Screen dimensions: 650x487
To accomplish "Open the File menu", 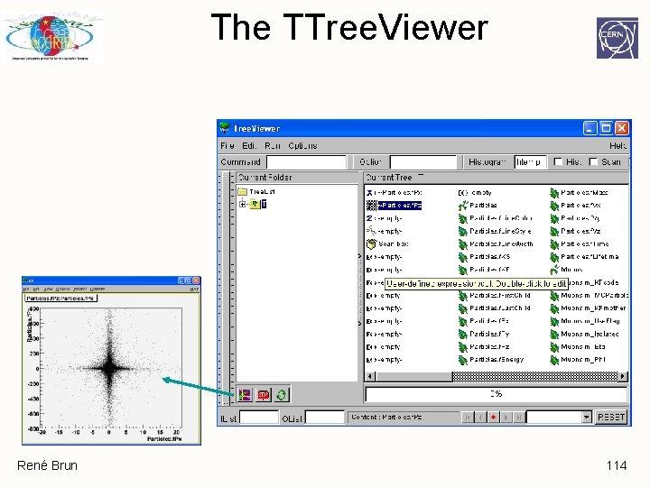I will click(x=227, y=146).
